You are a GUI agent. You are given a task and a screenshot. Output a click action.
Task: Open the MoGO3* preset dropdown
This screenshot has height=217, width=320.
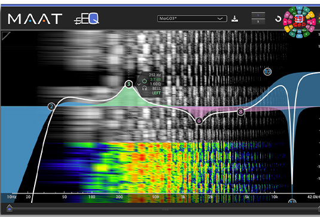tap(192, 19)
